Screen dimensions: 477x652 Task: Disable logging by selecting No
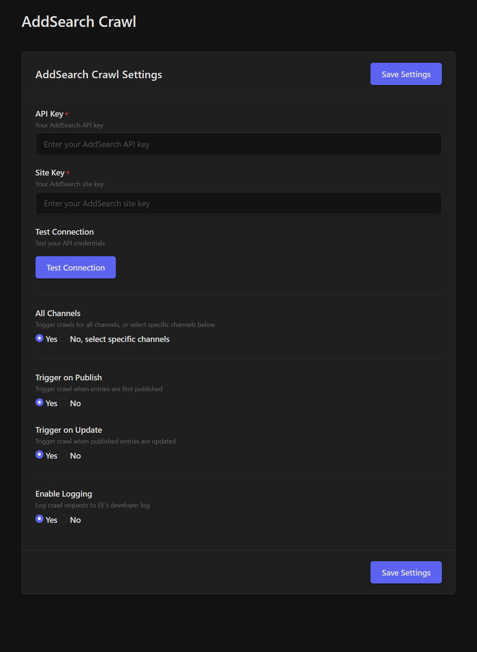63,519
